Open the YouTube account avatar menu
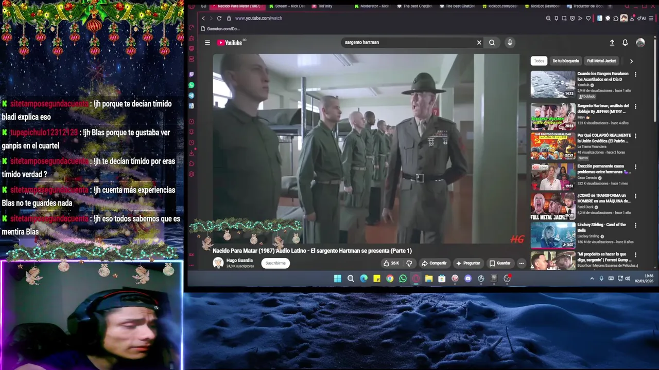 (640, 43)
